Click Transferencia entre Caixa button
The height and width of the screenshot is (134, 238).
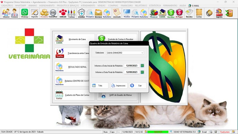click(x=72, y=53)
